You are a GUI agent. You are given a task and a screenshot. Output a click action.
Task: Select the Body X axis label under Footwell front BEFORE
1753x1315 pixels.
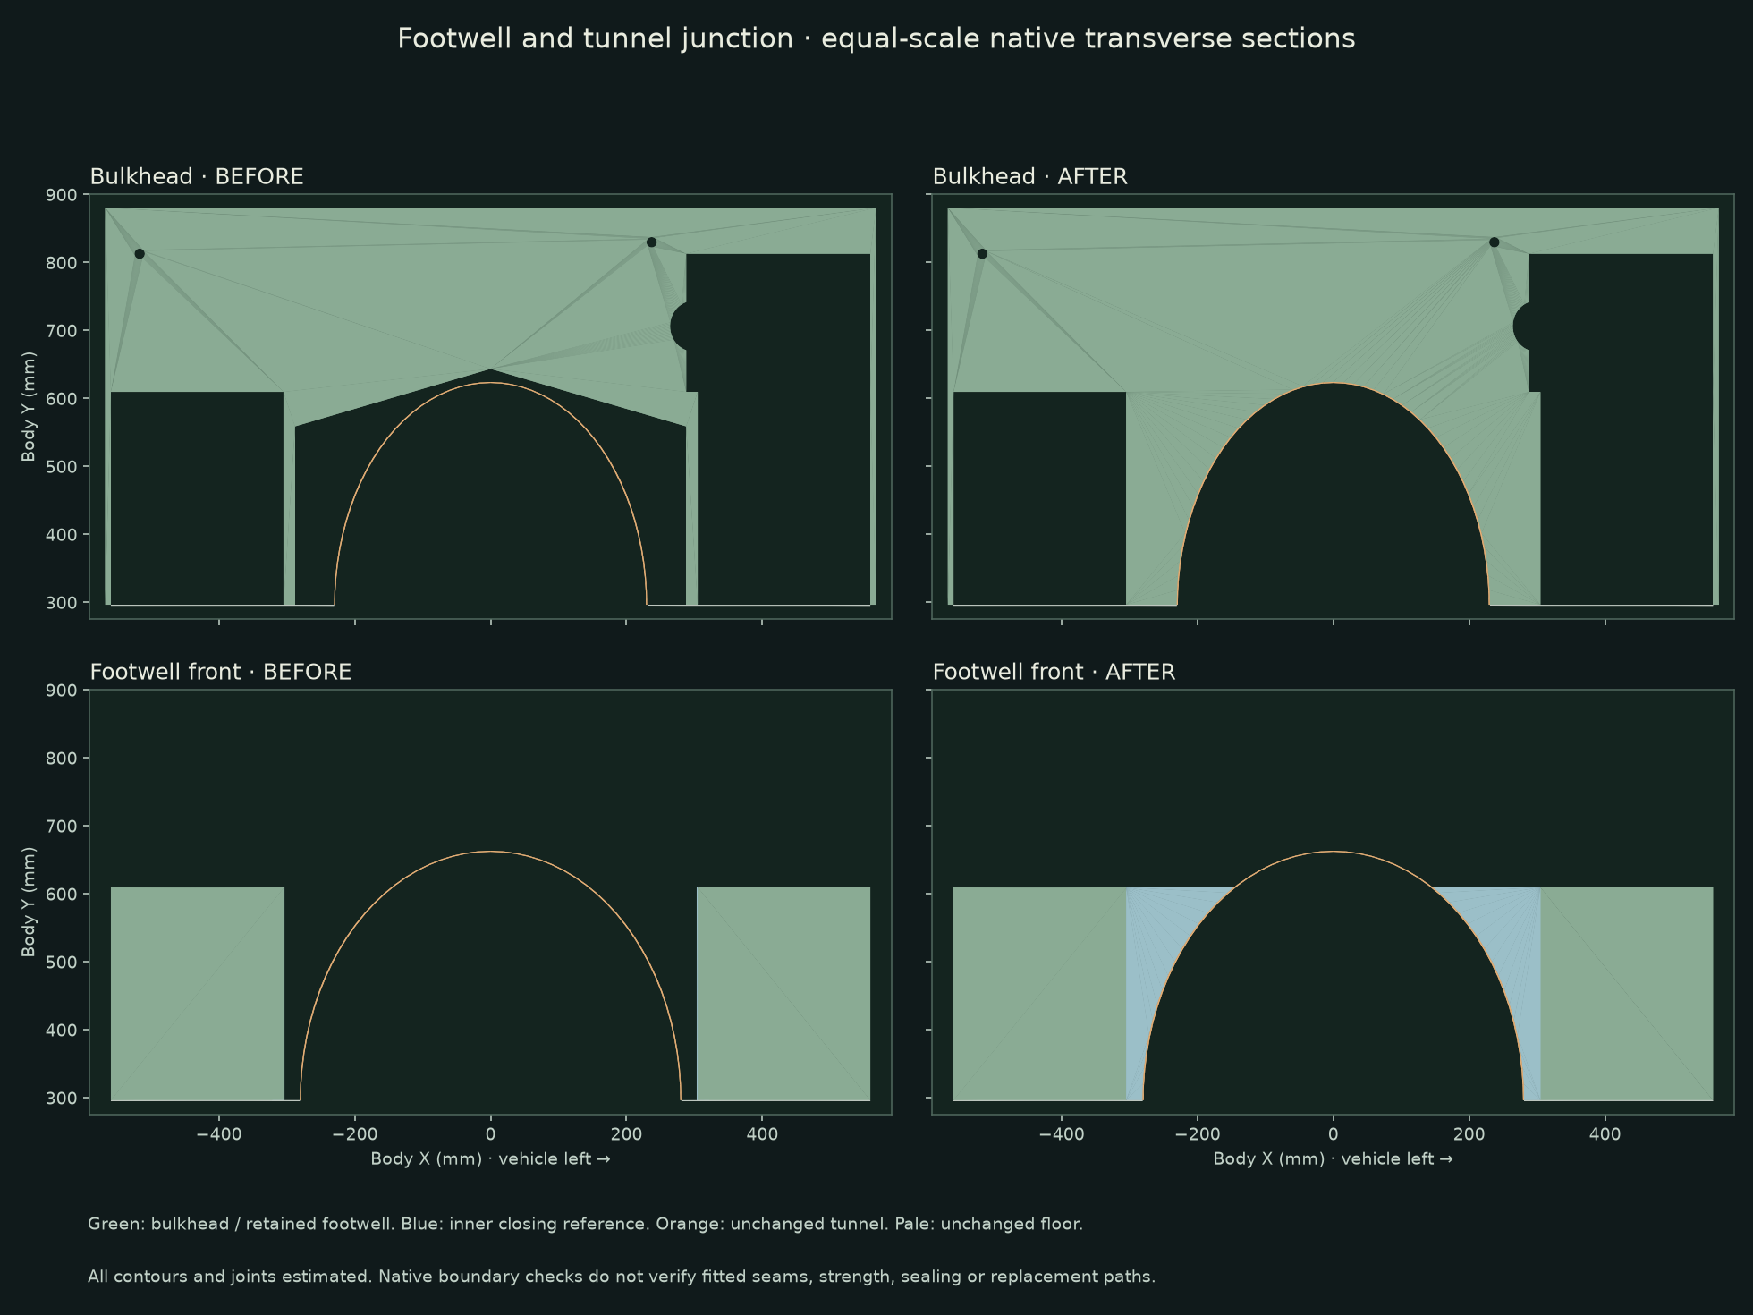490,1159
